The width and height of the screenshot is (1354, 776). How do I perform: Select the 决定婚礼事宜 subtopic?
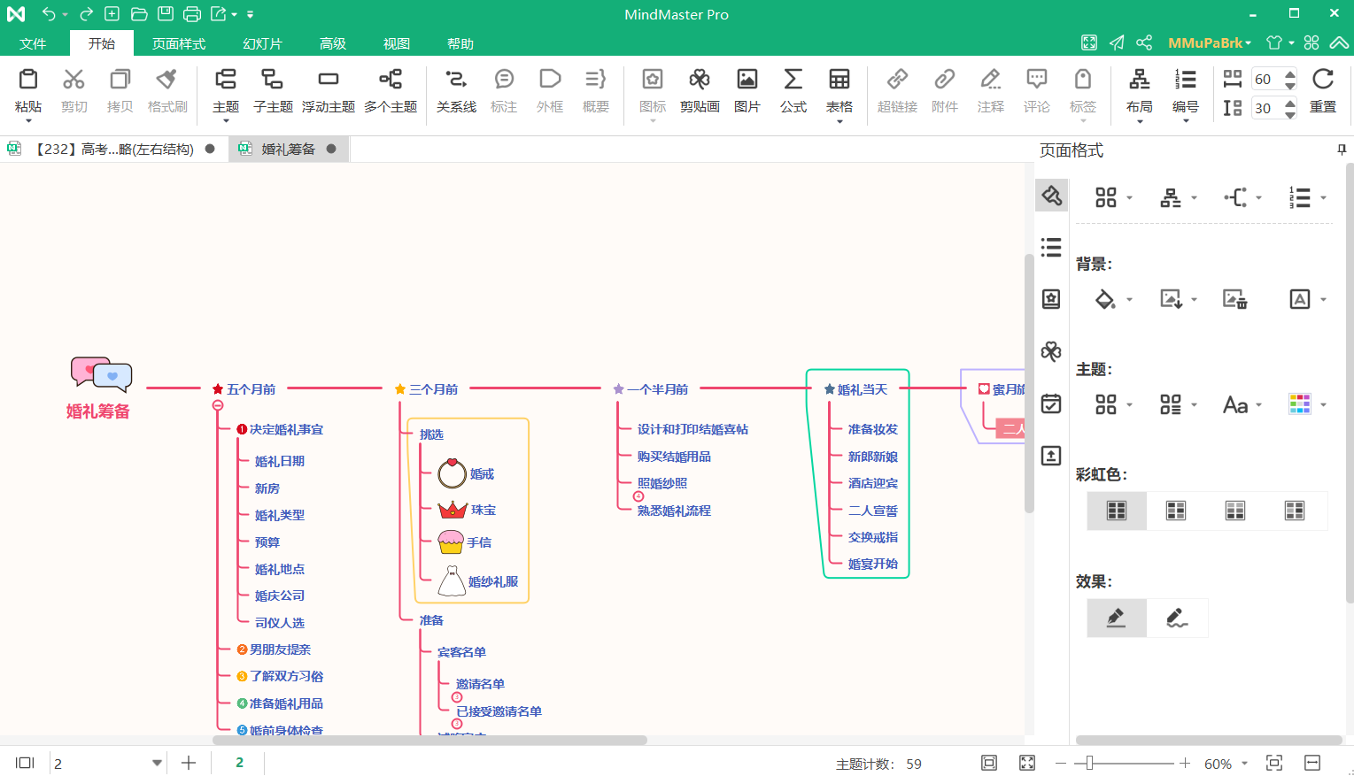(x=286, y=429)
